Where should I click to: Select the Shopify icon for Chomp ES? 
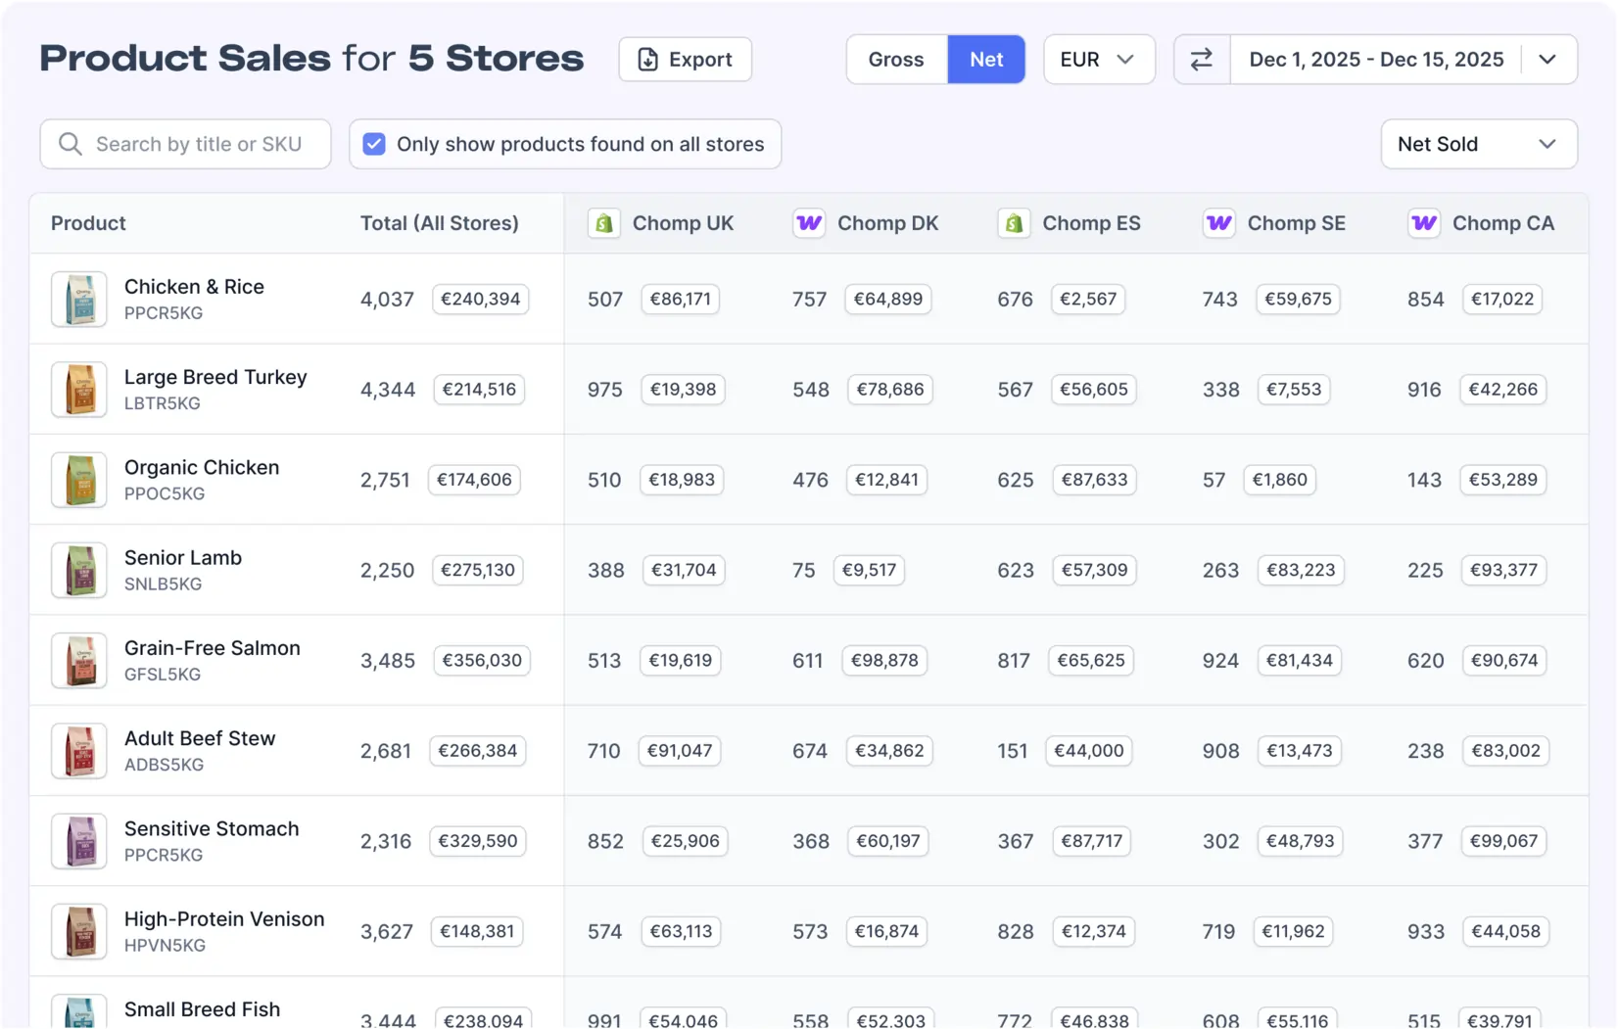pyautogui.click(x=1014, y=223)
